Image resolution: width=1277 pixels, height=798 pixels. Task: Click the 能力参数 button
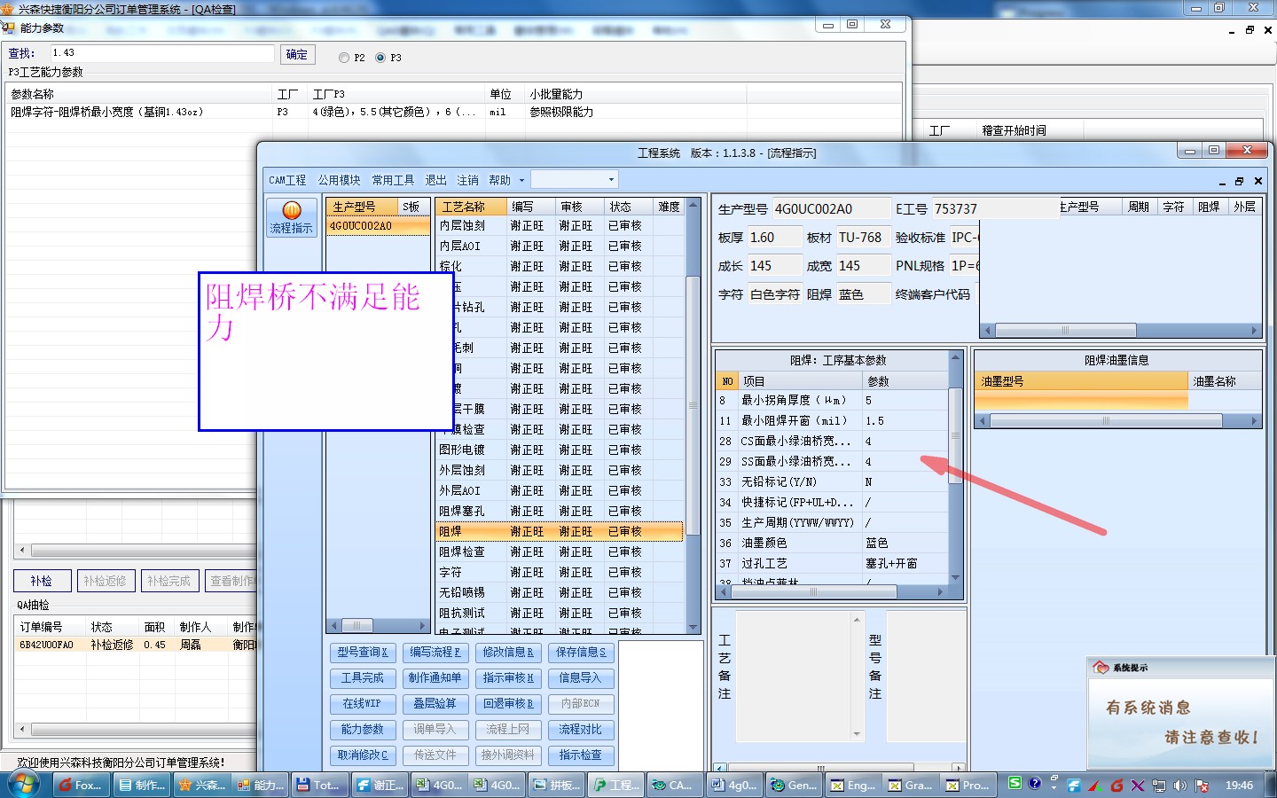point(362,729)
